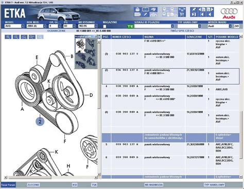Select row with part number 03G 903 137 E
The image size is (244, 189).
click(170, 76)
